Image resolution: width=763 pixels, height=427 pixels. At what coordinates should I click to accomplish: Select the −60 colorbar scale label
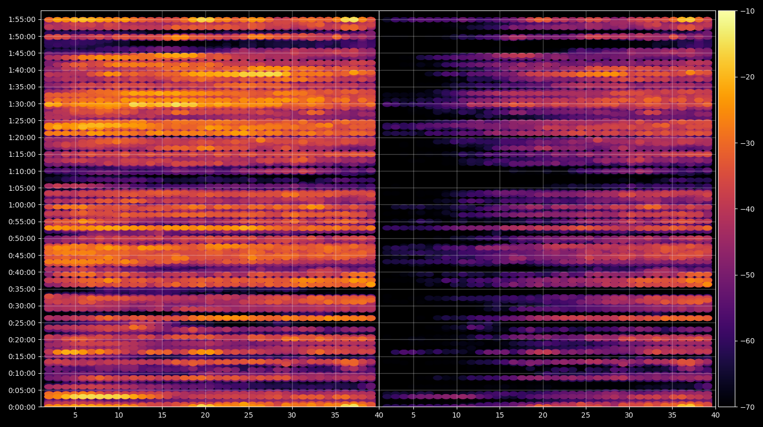pyautogui.click(x=748, y=341)
